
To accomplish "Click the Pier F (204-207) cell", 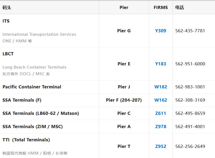I will click(124, 100).
